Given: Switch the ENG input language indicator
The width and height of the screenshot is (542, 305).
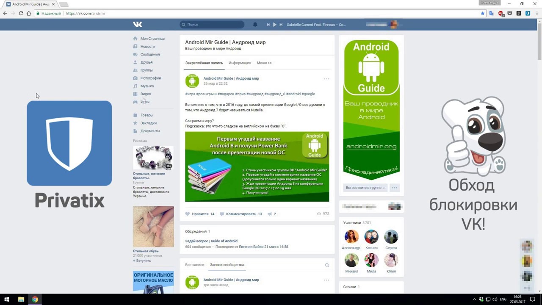Looking at the screenshot, I should (x=503, y=299).
